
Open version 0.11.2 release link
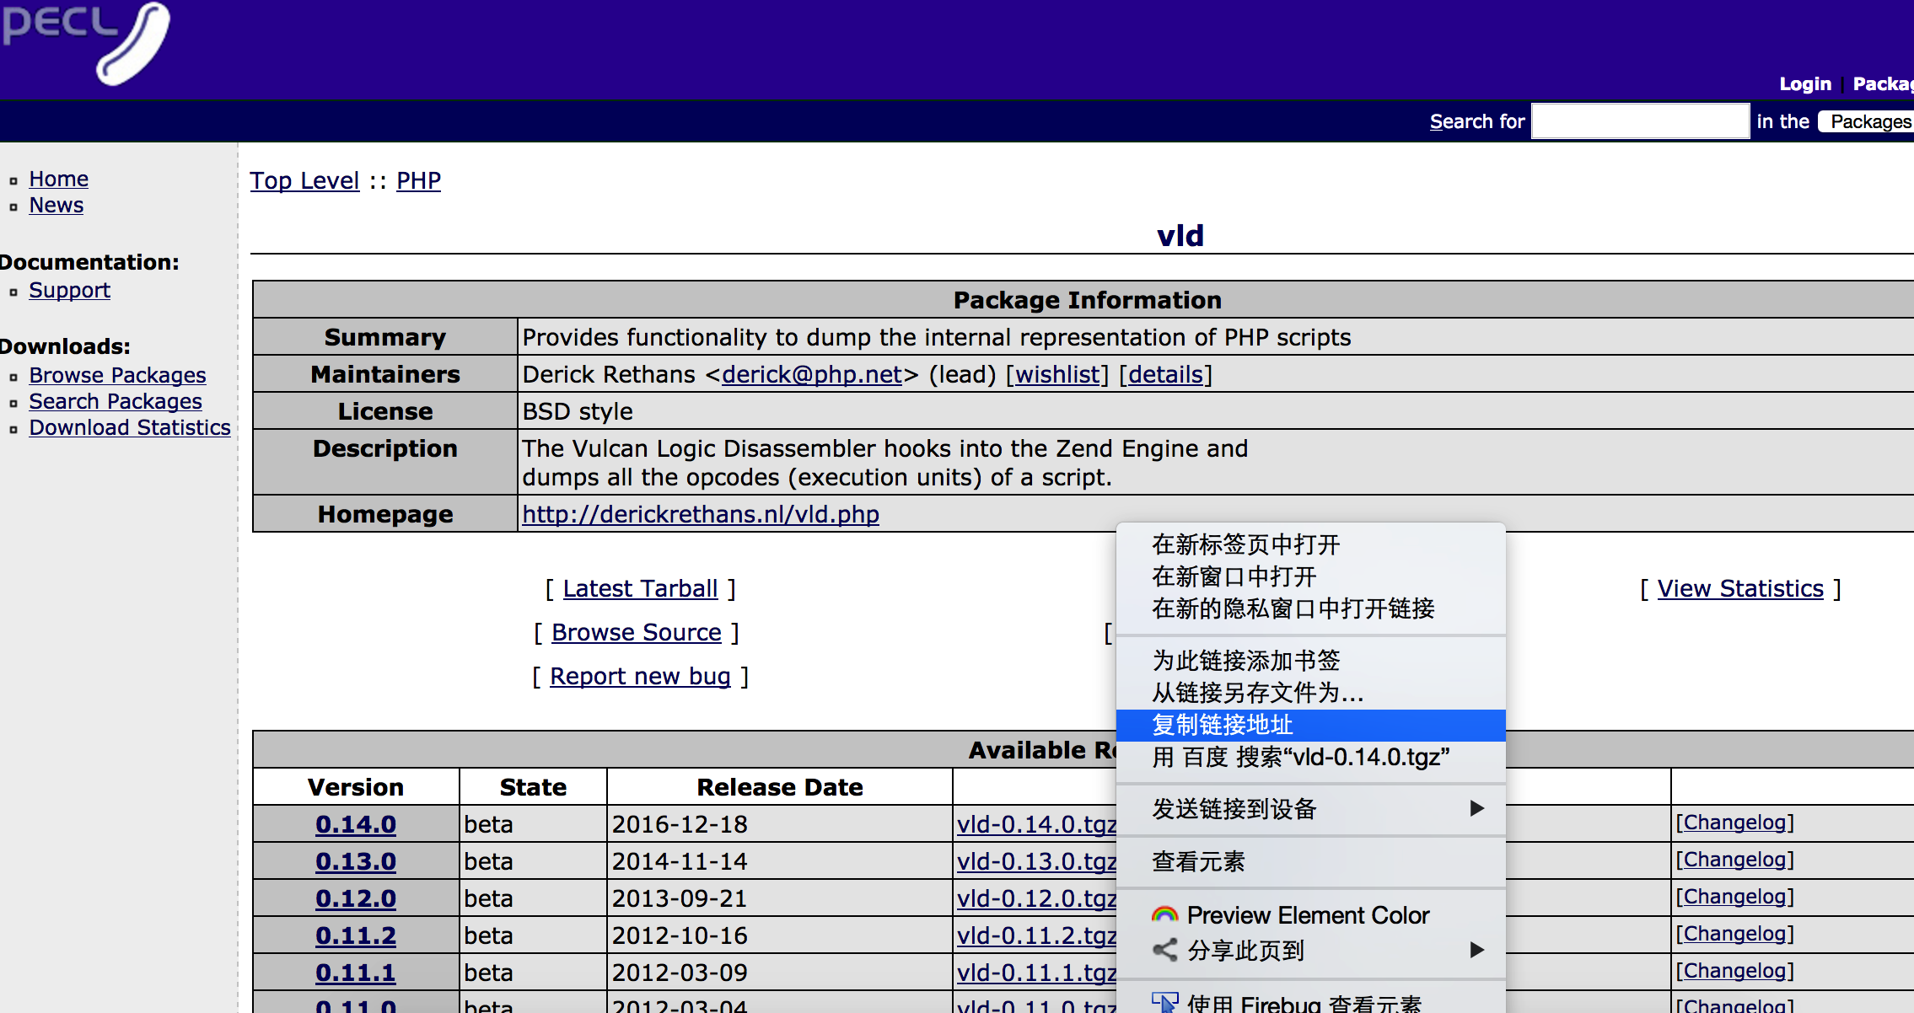[356, 935]
